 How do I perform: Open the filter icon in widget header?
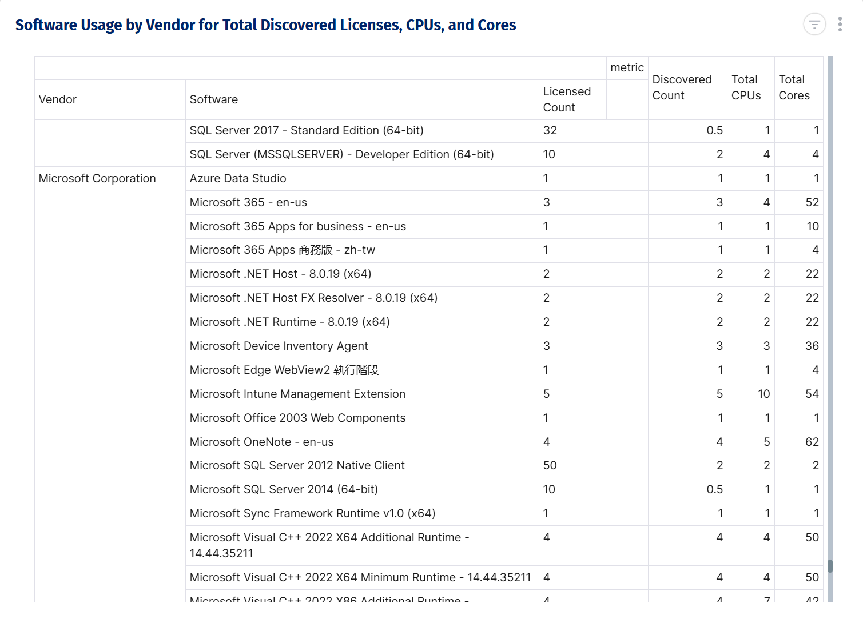814,25
